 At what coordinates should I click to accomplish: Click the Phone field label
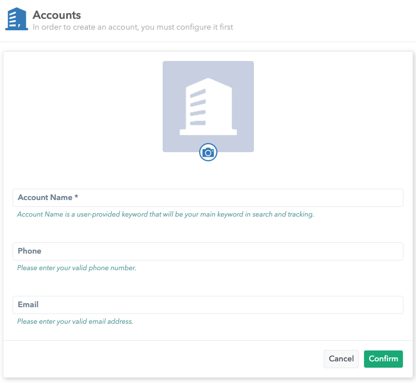pos(30,251)
